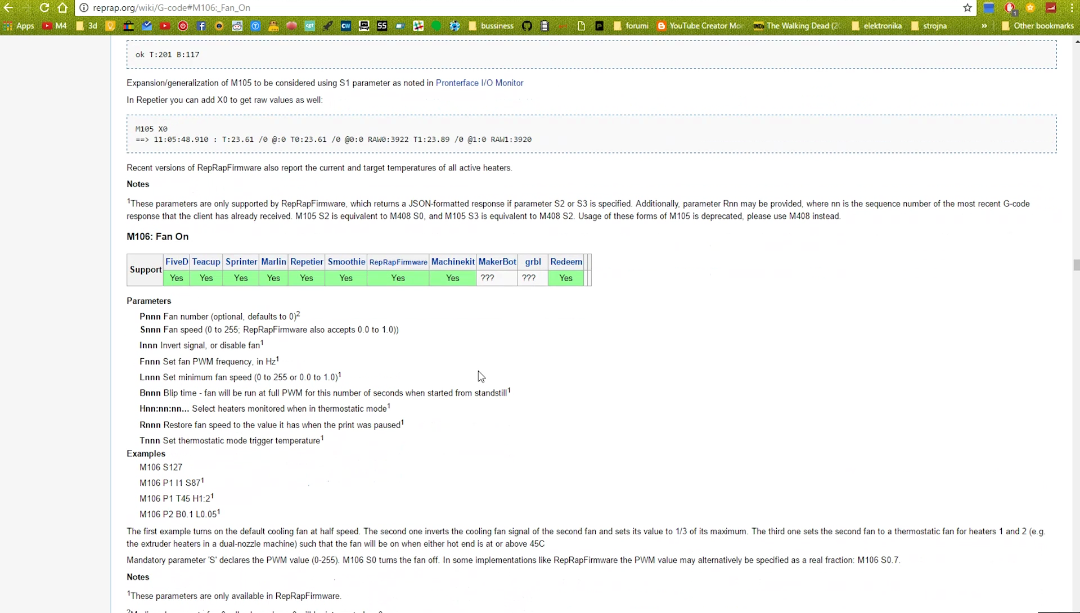Open the Reddit bookmark icon
Viewport: 1080px width, 613px height.
(237, 26)
